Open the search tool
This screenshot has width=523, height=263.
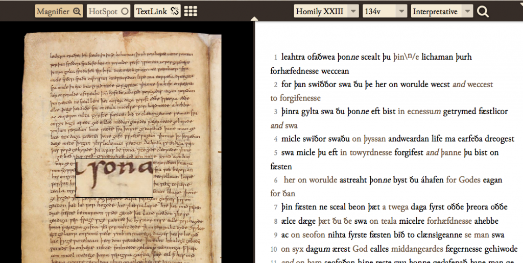point(483,11)
